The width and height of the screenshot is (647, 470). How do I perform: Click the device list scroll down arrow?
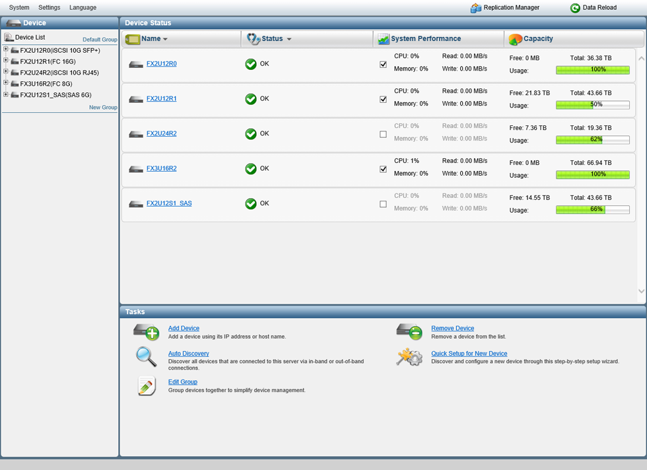click(x=641, y=291)
